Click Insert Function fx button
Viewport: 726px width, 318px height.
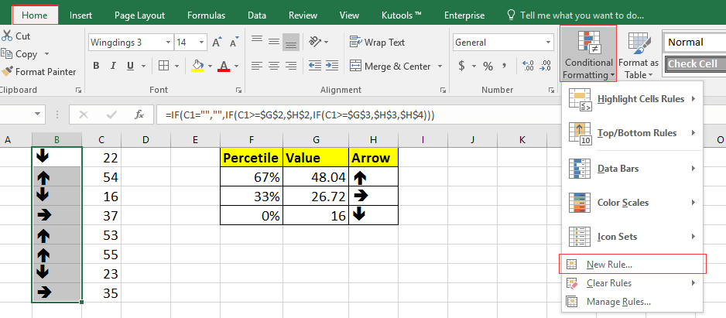(139, 115)
